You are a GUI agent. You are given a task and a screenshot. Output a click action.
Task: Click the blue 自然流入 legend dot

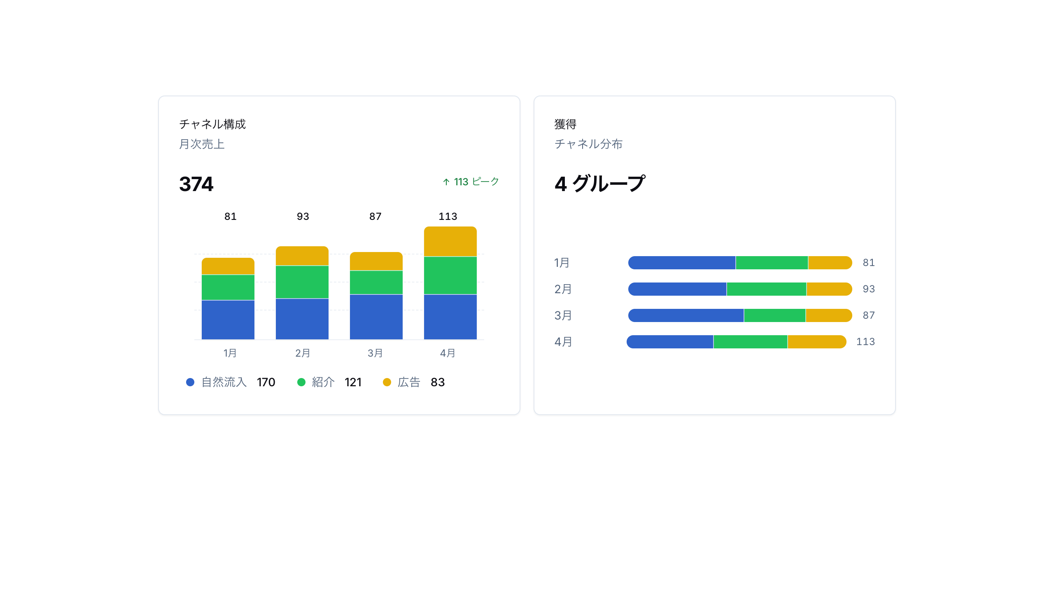[x=190, y=382]
